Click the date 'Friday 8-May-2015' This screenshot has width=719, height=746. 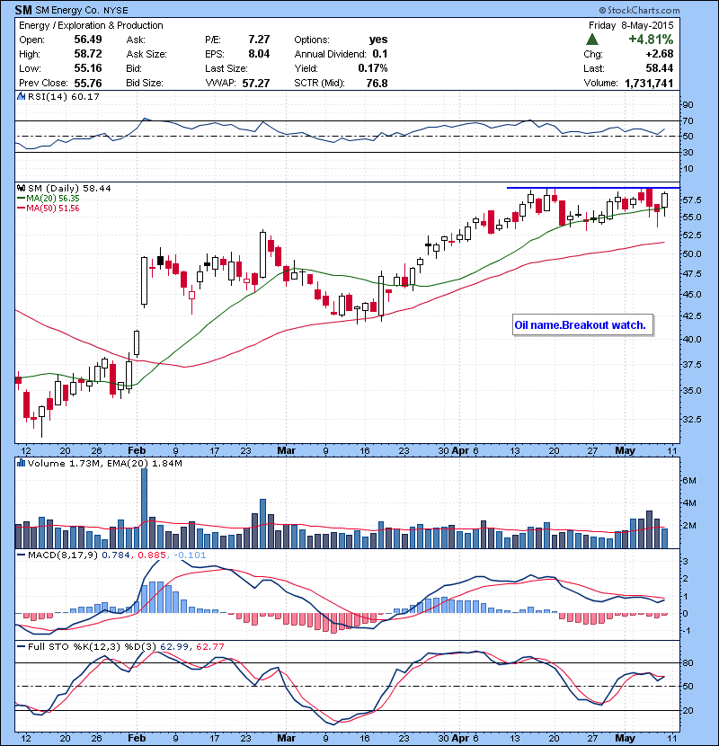pos(631,26)
